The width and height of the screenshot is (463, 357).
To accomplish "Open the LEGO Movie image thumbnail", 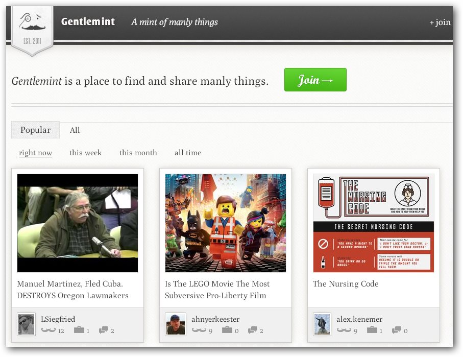I will (x=226, y=223).
